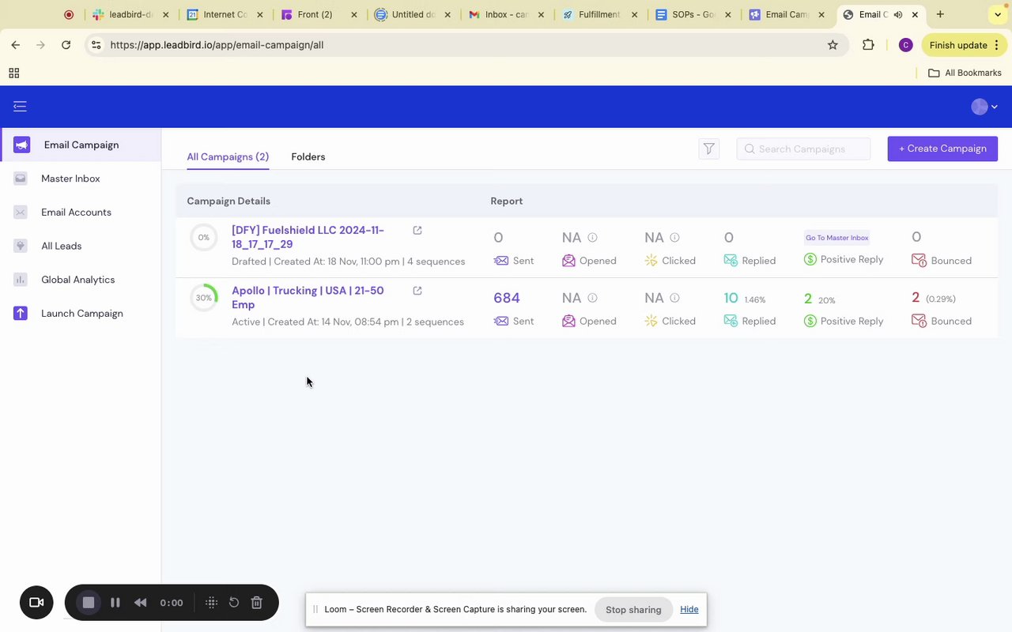The width and height of the screenshot is (1012, 632).
Task: Open Launch Campaign in the sidebar
Action: pyautogui.click(x=81, y=314)
